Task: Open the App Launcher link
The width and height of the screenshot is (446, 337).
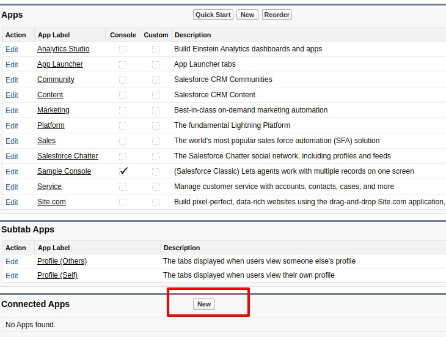Action: pos(60,64)
